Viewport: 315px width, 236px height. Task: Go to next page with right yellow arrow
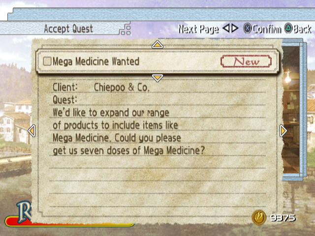click(283, 131)
